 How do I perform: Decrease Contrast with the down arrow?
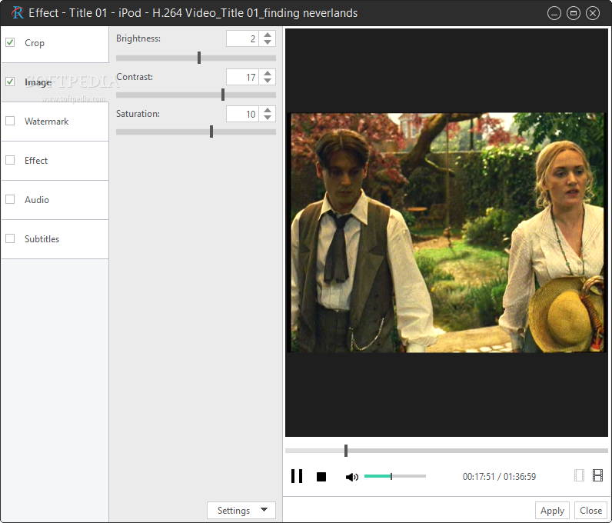[268, 81]
